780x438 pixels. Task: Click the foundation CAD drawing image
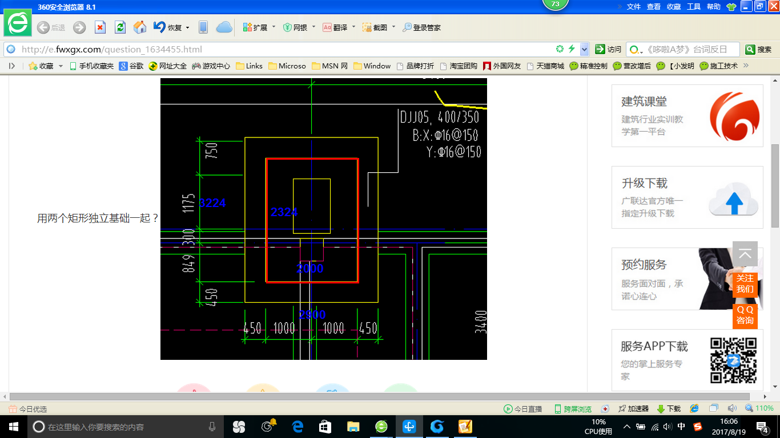pos(324,219)
